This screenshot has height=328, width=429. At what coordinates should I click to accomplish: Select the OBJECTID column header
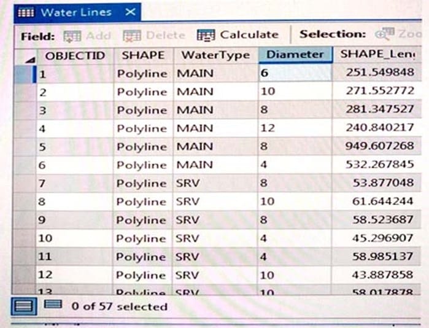(x=75, y=56)
